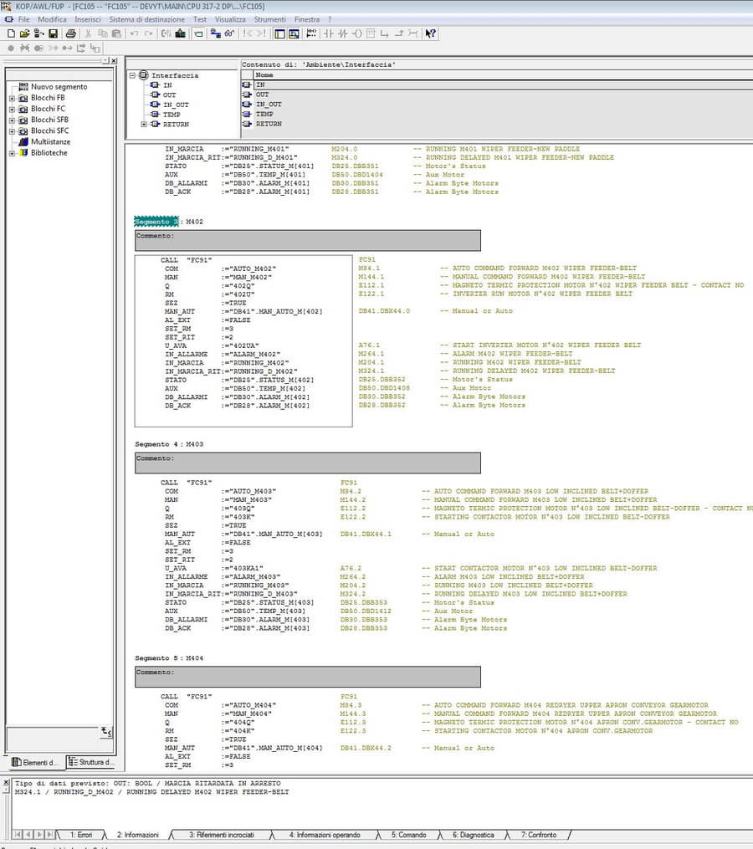Switch to the 5: Comando tab

tap(408, 835)
